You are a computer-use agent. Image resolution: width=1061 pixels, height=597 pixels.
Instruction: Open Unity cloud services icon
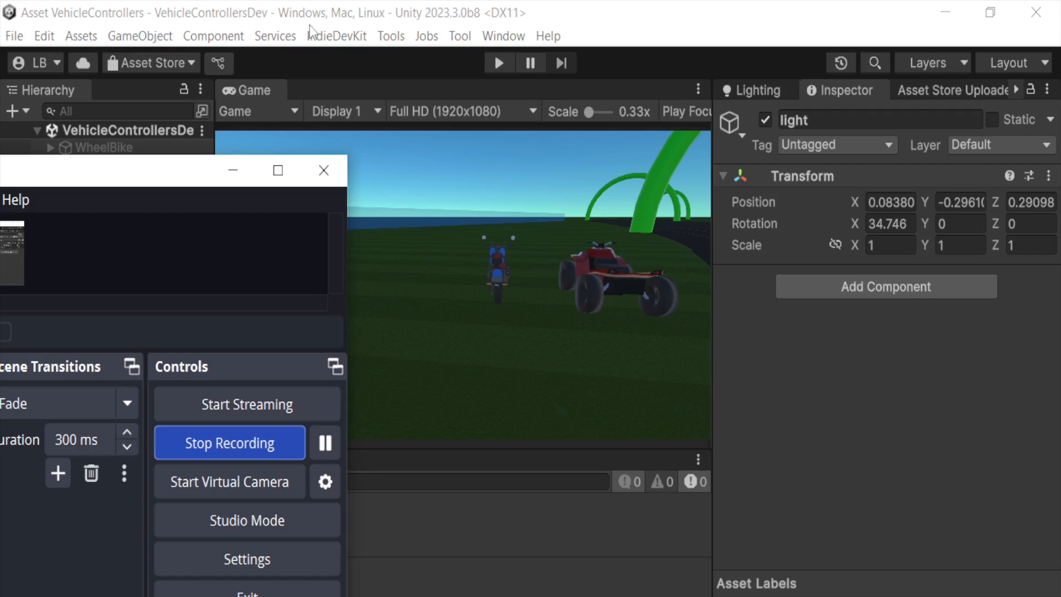(83, 63)
